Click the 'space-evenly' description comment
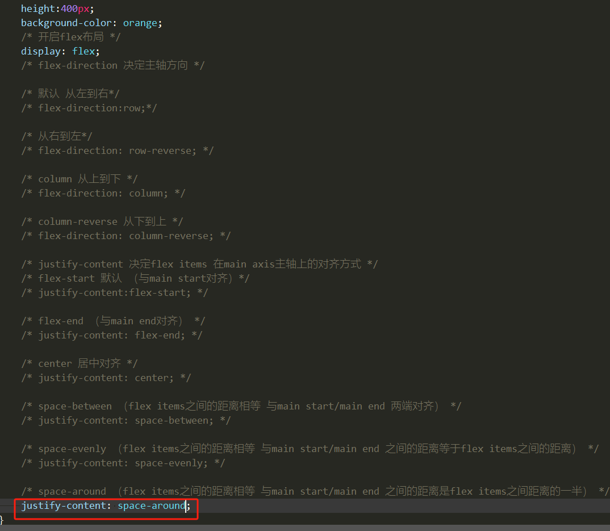Screen dimensions: 610x531 click(310, 449)
